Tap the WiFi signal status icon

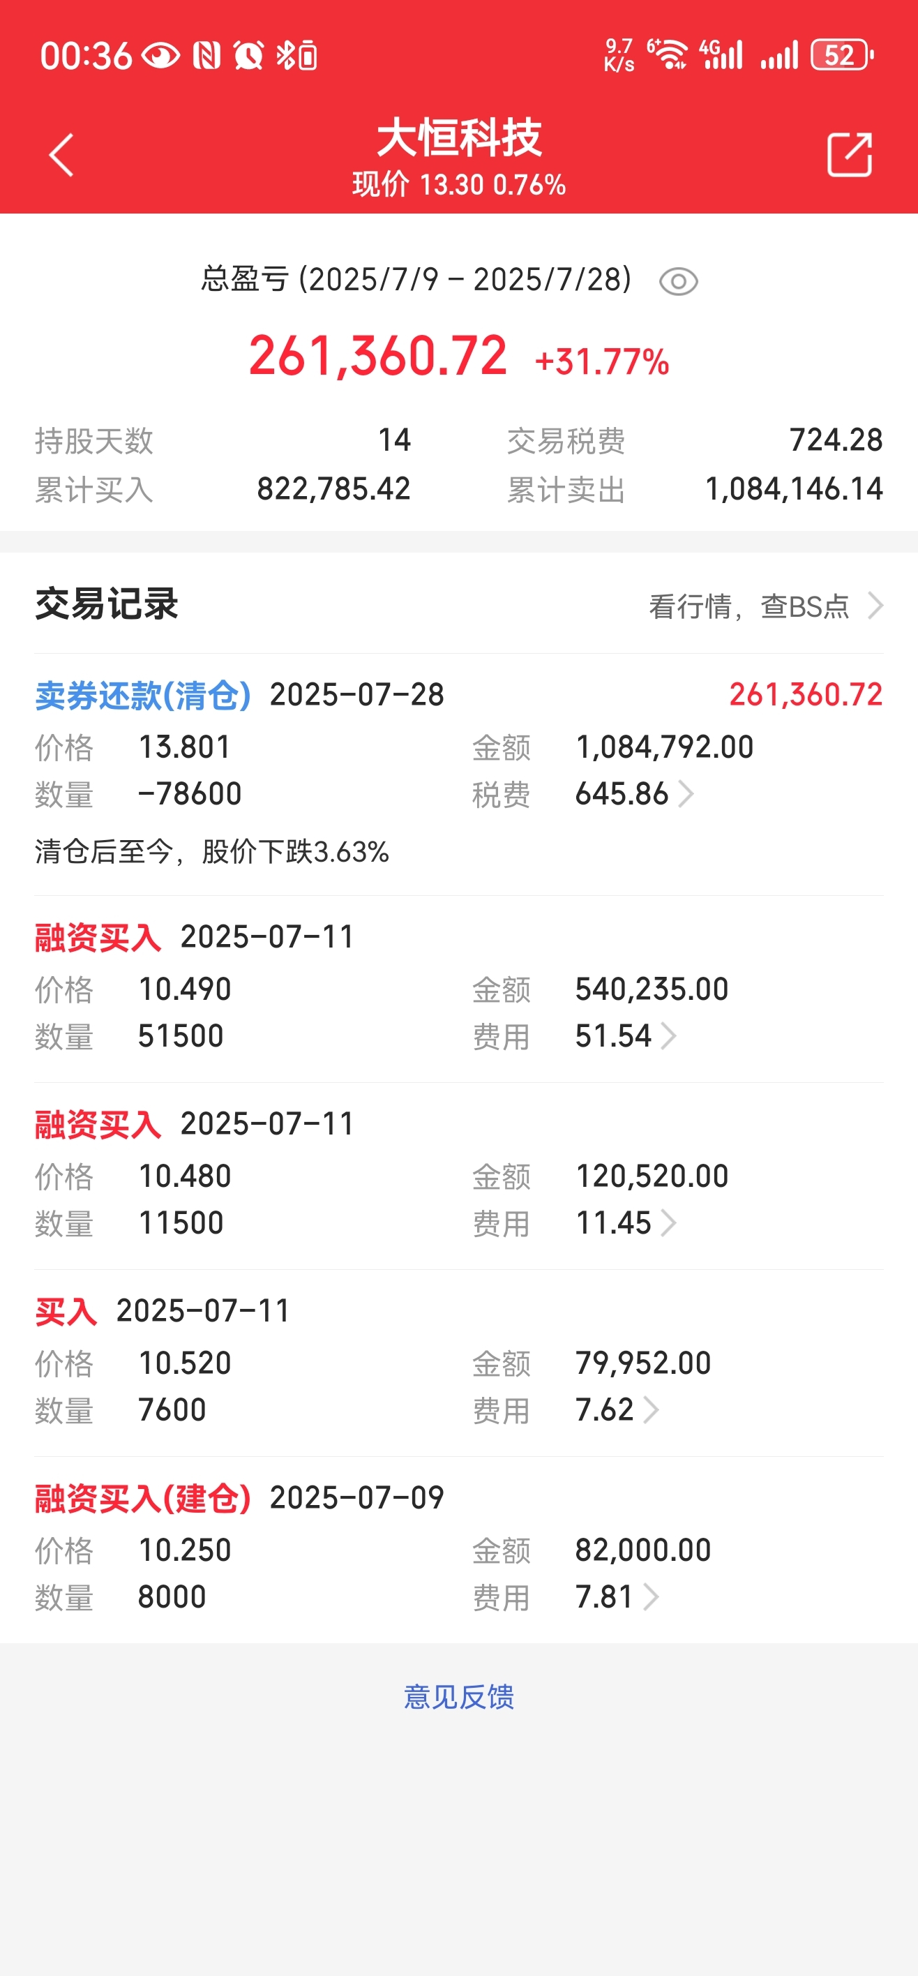click(667, 55)
